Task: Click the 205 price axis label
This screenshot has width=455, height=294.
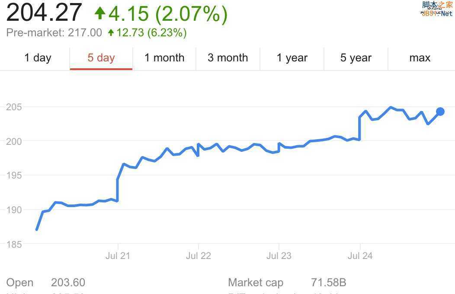Action: [14, 107]
